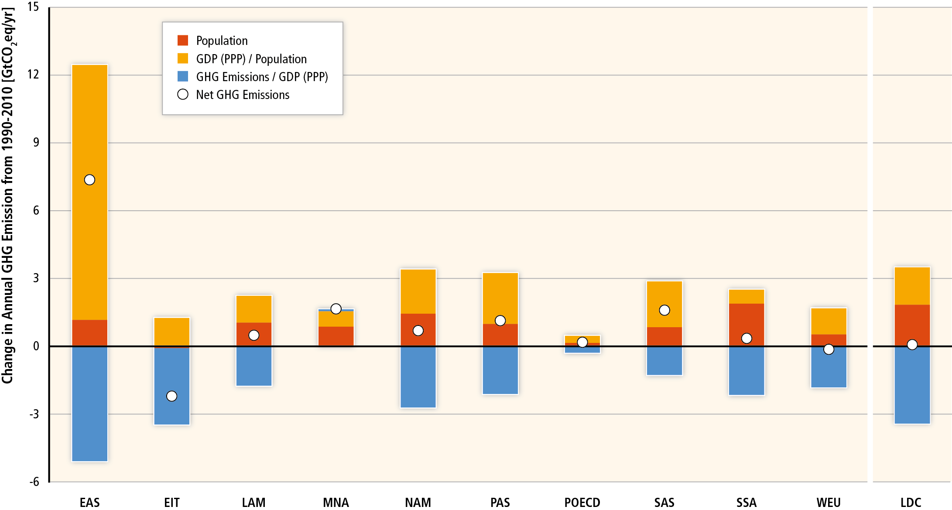Click the EAS net emissions circle marker
Image resolution: width=952 pixels, height=510 pixels.
89,180
